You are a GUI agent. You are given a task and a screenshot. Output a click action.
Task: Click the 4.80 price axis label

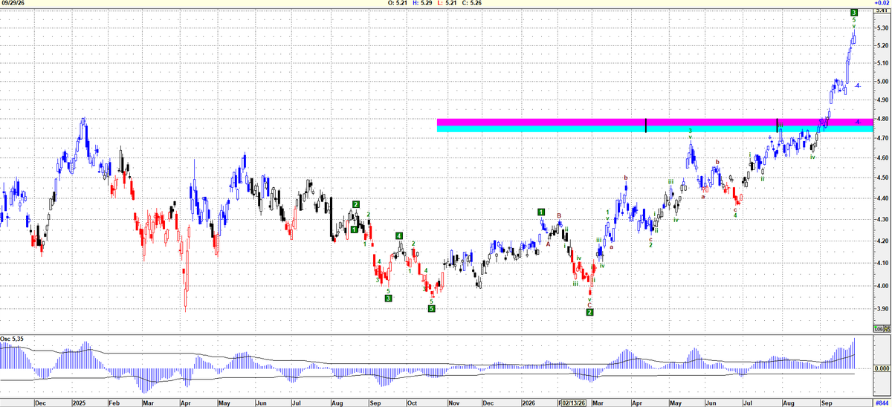tap(882, 119)
